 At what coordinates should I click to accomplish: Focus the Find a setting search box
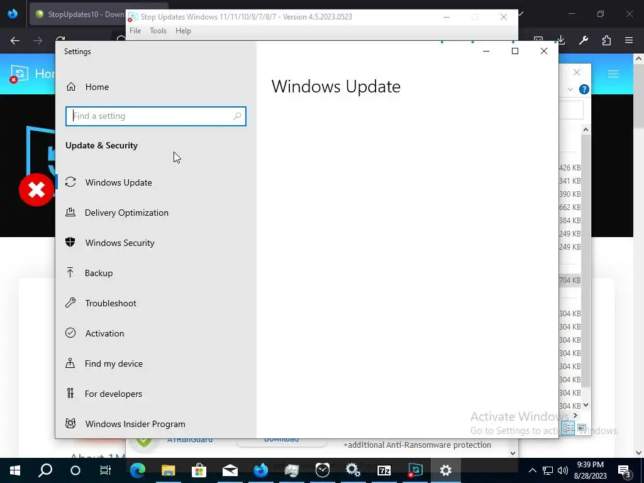(156, 116)
